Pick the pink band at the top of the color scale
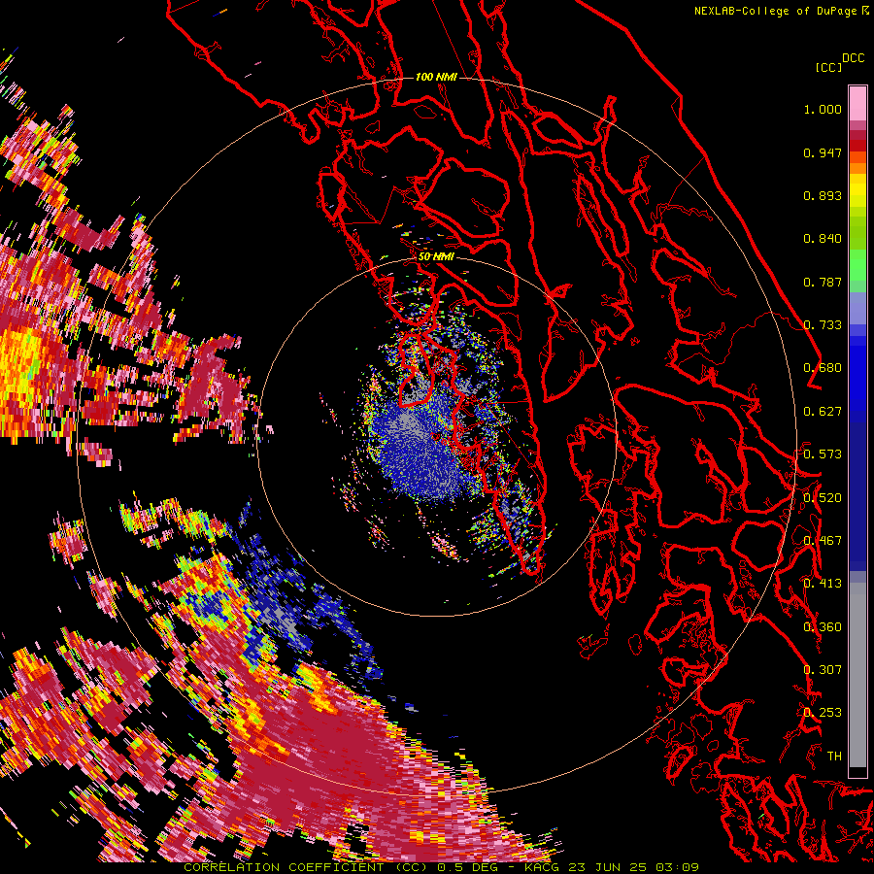This screenshot has height=874, width=874. (857, 103)
